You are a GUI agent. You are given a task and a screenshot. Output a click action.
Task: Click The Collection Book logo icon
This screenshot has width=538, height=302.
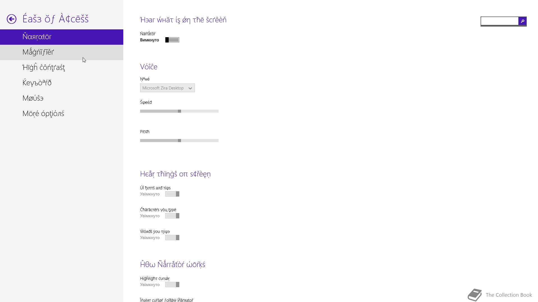coord(475,295)
